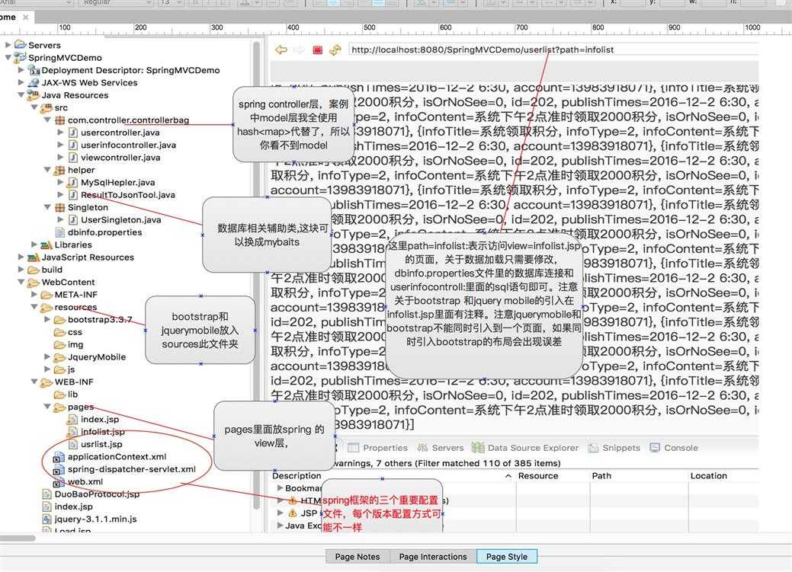Click the usercontroller.java file icon
The height and width of the screenshot is (572, 792).
[x=73, y=133]
